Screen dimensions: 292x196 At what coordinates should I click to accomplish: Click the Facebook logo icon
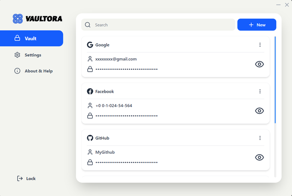tap(90, 91)
